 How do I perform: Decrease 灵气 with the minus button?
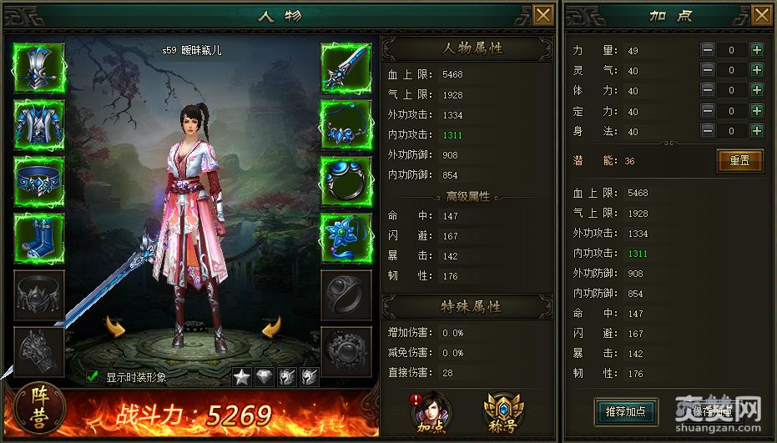point(708,70)
